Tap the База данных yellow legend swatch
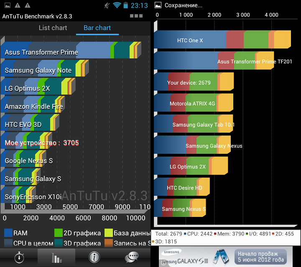The image size is (301, 267). tap(108, 233)
